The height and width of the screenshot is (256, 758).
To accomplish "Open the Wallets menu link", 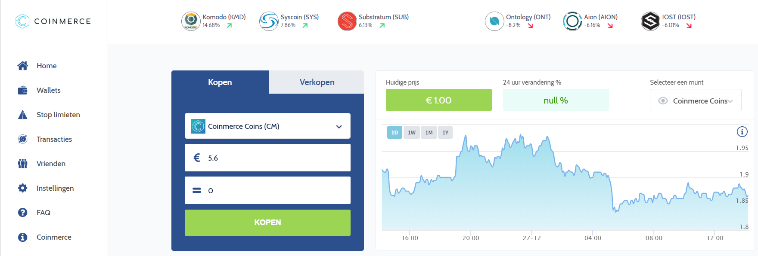I will pyautogui.click(x=49, y=90).
